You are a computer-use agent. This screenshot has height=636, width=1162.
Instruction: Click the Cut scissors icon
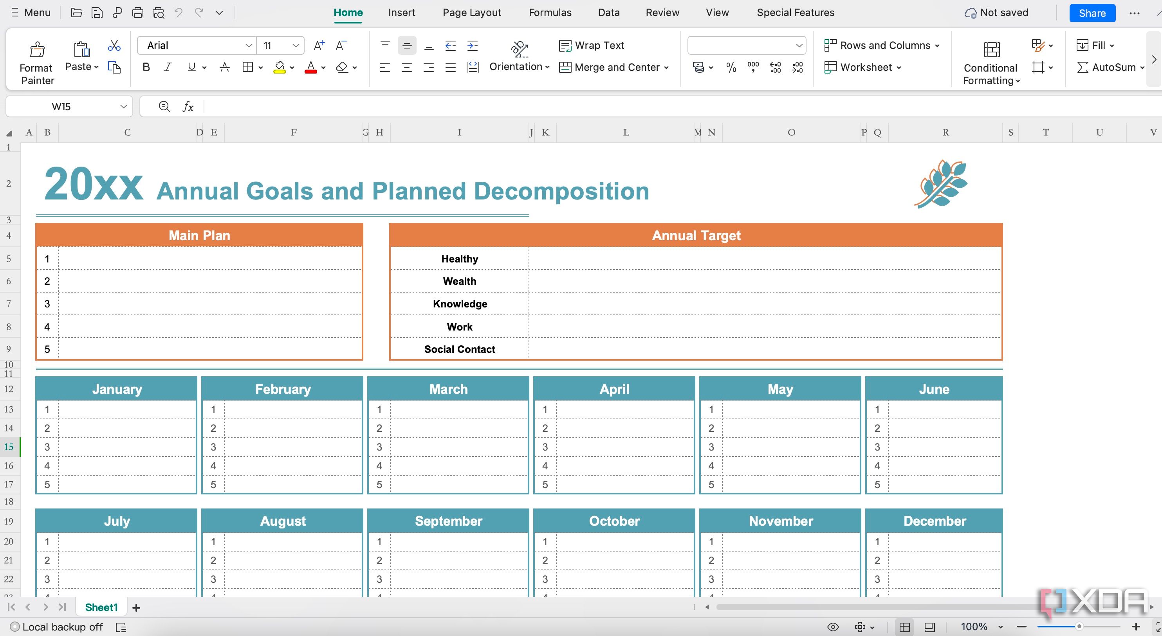click(114, 45)
